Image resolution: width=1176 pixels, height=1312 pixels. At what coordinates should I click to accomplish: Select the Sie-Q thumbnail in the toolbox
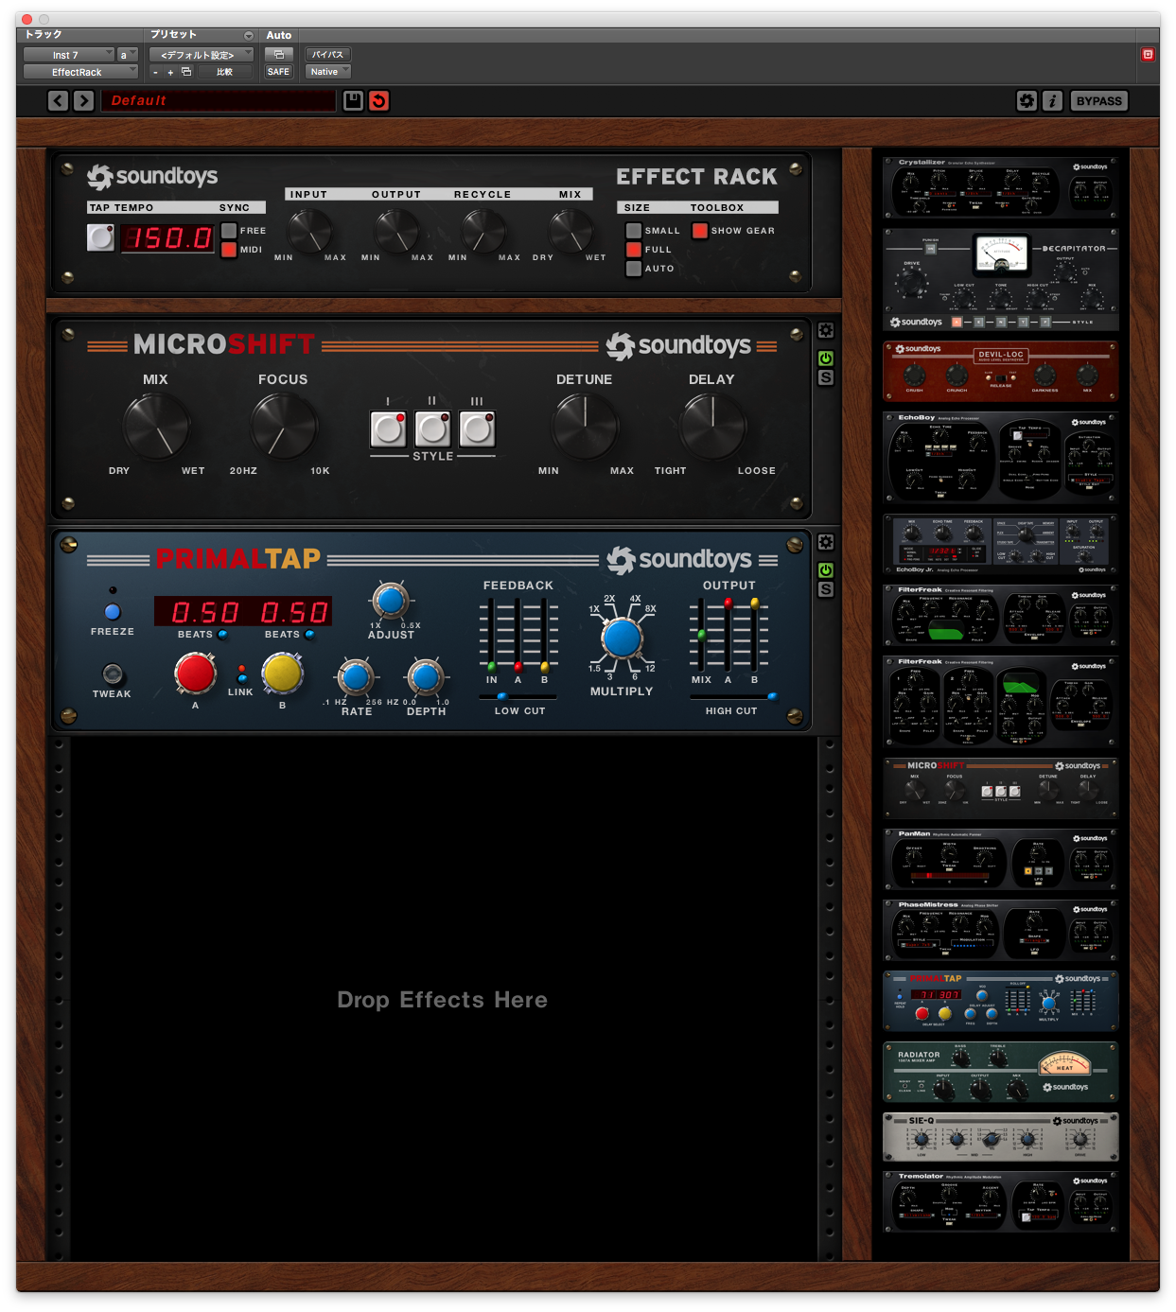(x=1001, y=1137)
